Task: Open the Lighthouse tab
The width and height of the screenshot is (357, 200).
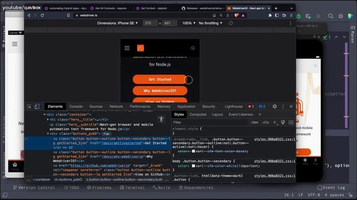Action: (x=234, y=106)
